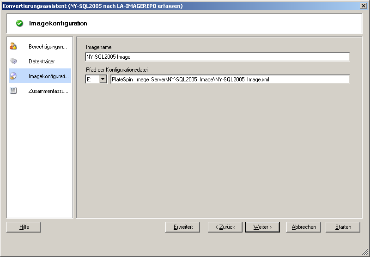Cancel the wizard with Abbrechen
370x257 pixels.
click(303, 227)
